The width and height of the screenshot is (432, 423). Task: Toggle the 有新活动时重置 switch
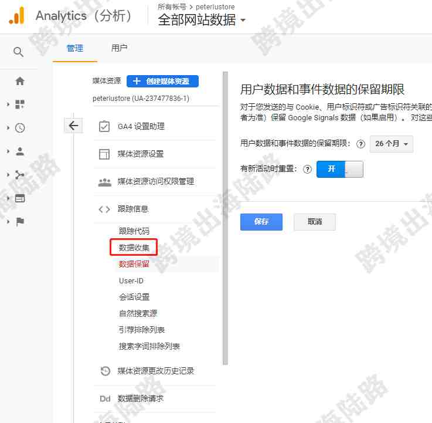pos(340,169)
